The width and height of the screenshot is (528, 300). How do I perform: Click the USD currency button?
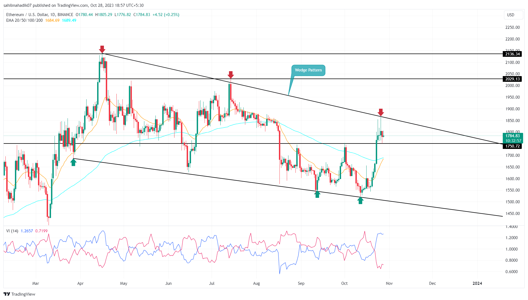pyautogui.click(x=513, y=15)
